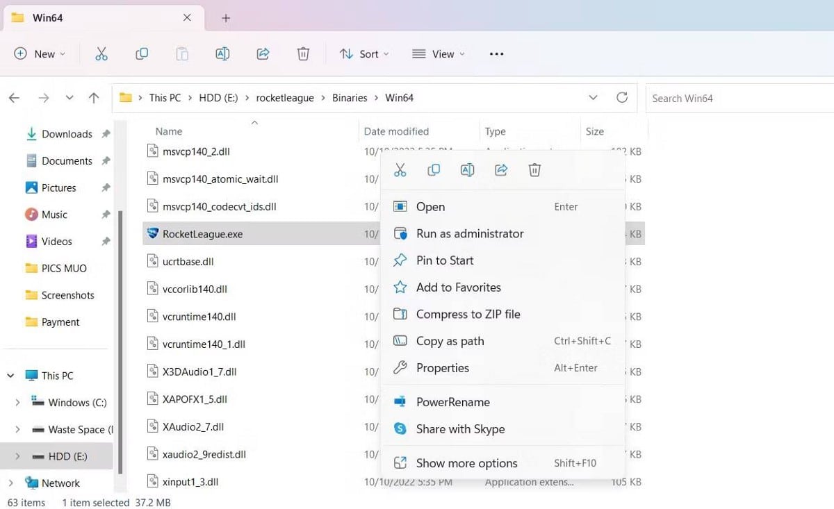Expand the Windows (C:) drive tree node

click(x=17, y=403)
